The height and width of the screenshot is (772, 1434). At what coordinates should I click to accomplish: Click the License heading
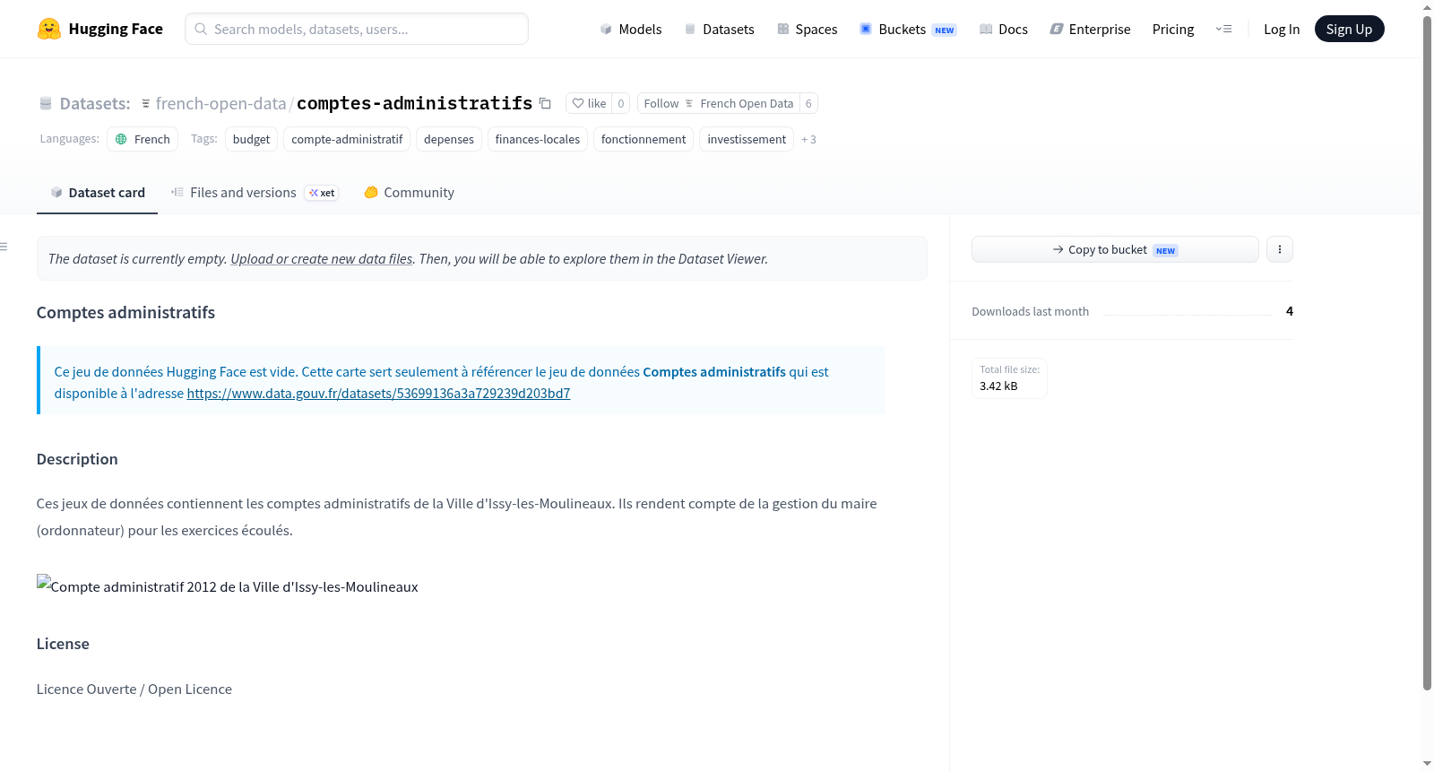pos(63,644)
